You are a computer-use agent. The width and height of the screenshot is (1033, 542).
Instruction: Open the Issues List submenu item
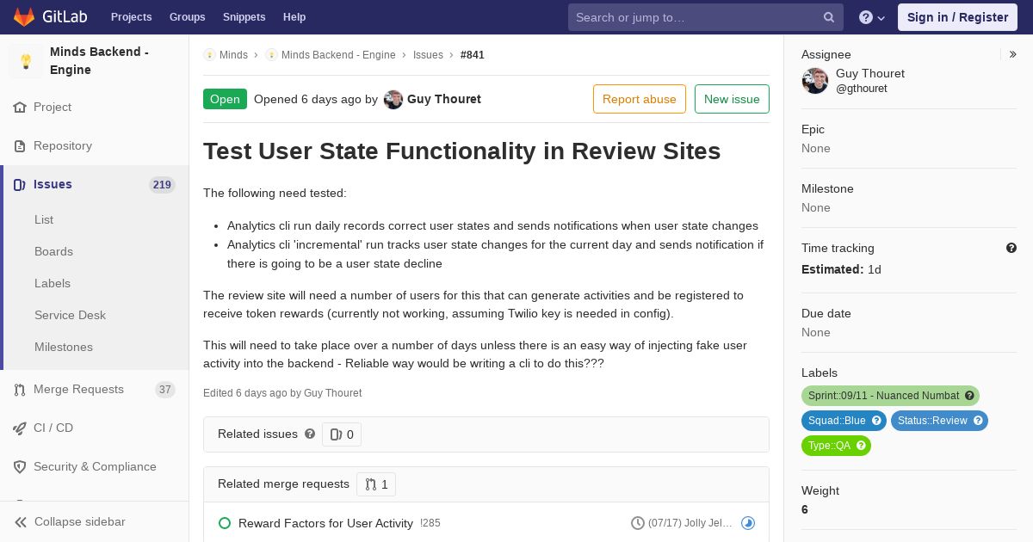click(44, 220)
